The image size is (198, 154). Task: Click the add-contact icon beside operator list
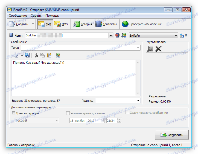[x=124, y=35]
